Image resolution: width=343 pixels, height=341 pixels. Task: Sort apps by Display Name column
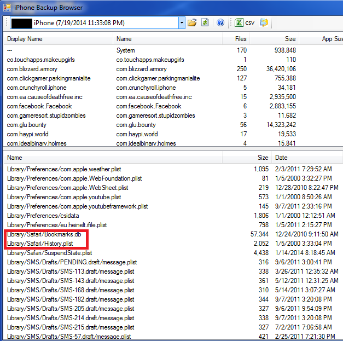point(58,39)
